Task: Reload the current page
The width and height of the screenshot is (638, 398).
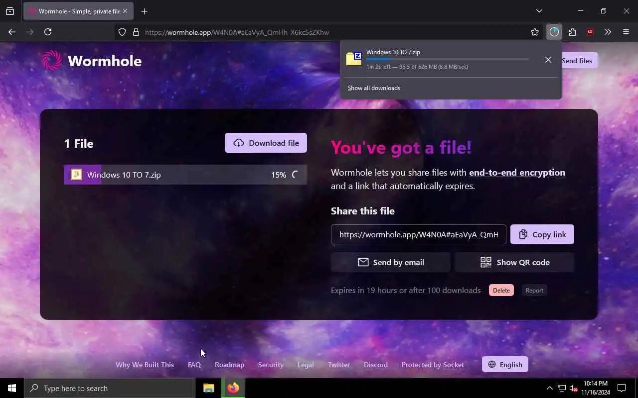Action: click(48, 32)
